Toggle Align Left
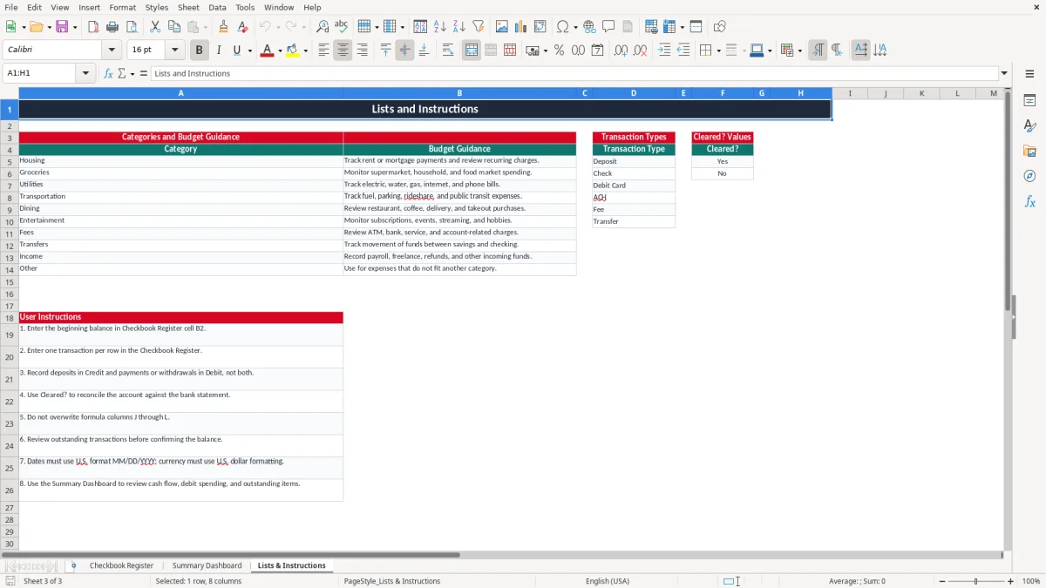The image size is (1046, 588). (x=323, y=51)
